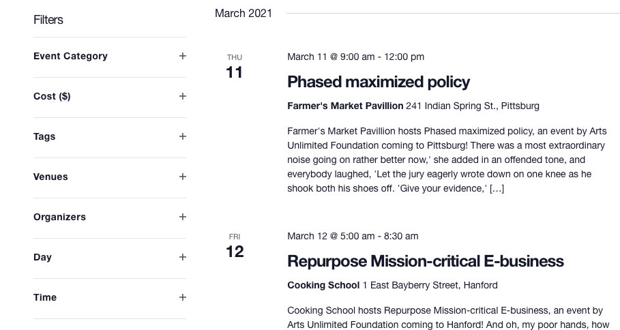Toggle the Event Category filter label
This screenshot has width=620, height=330.
(x=70, y=56)
